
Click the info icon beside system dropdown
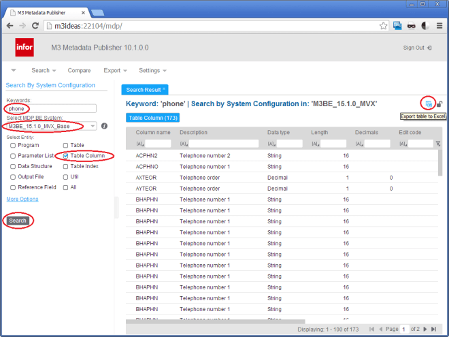(104, 126)
